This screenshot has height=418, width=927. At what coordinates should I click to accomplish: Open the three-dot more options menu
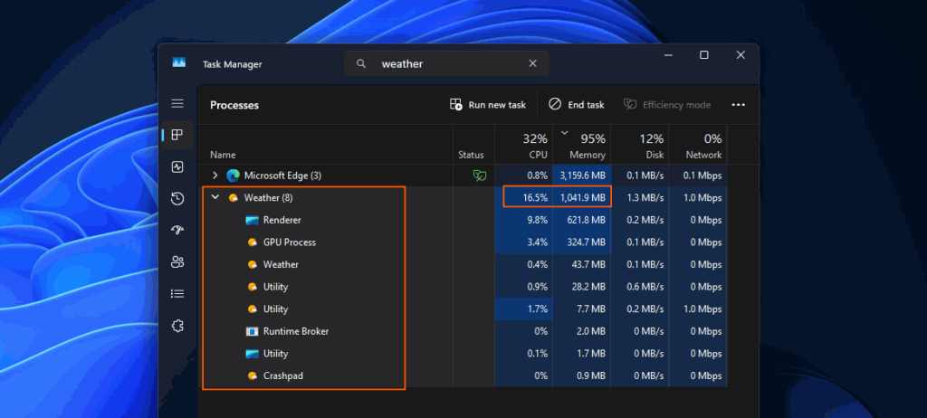coord(739,105)
